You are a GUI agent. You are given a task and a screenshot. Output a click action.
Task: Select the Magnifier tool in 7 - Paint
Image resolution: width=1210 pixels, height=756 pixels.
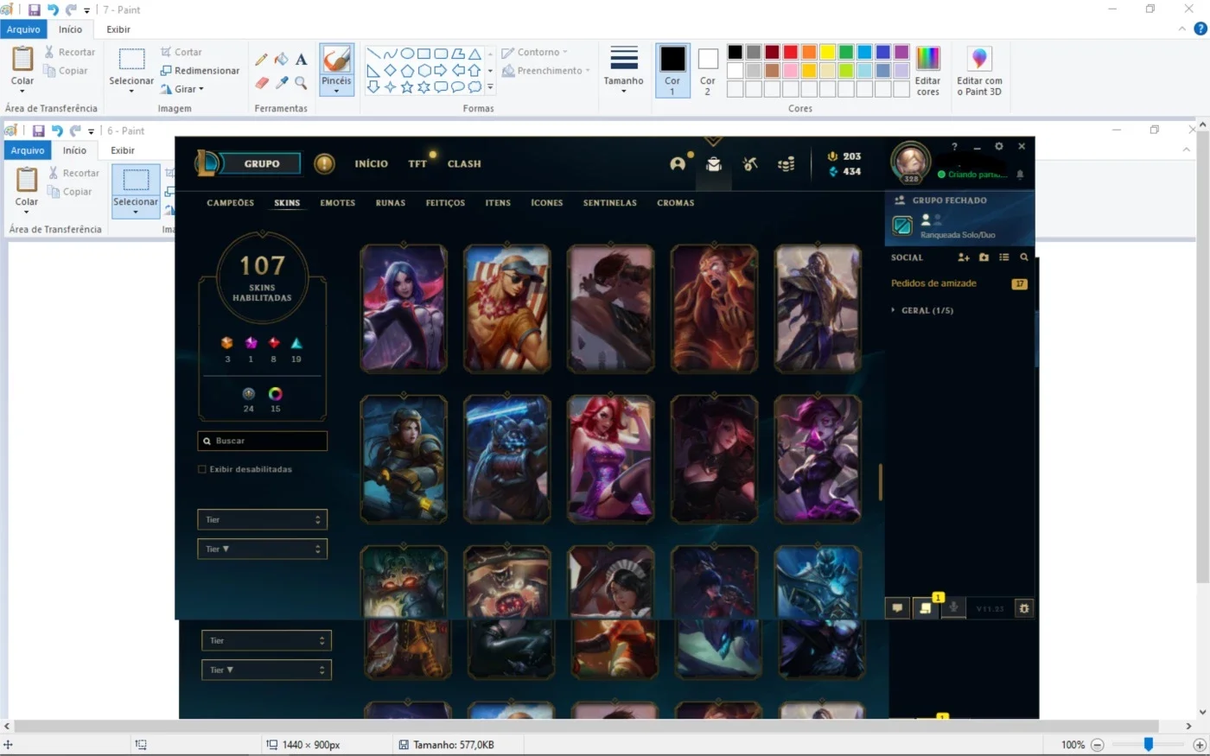pos(301,83)
